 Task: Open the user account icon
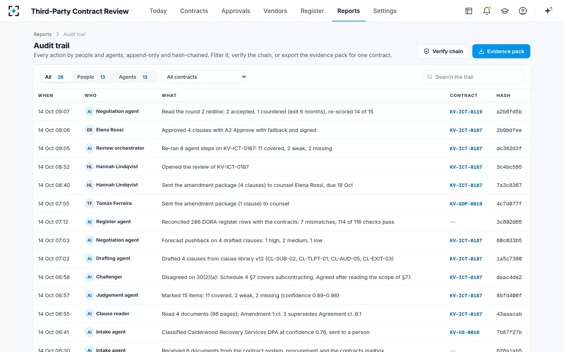(523, 11)
